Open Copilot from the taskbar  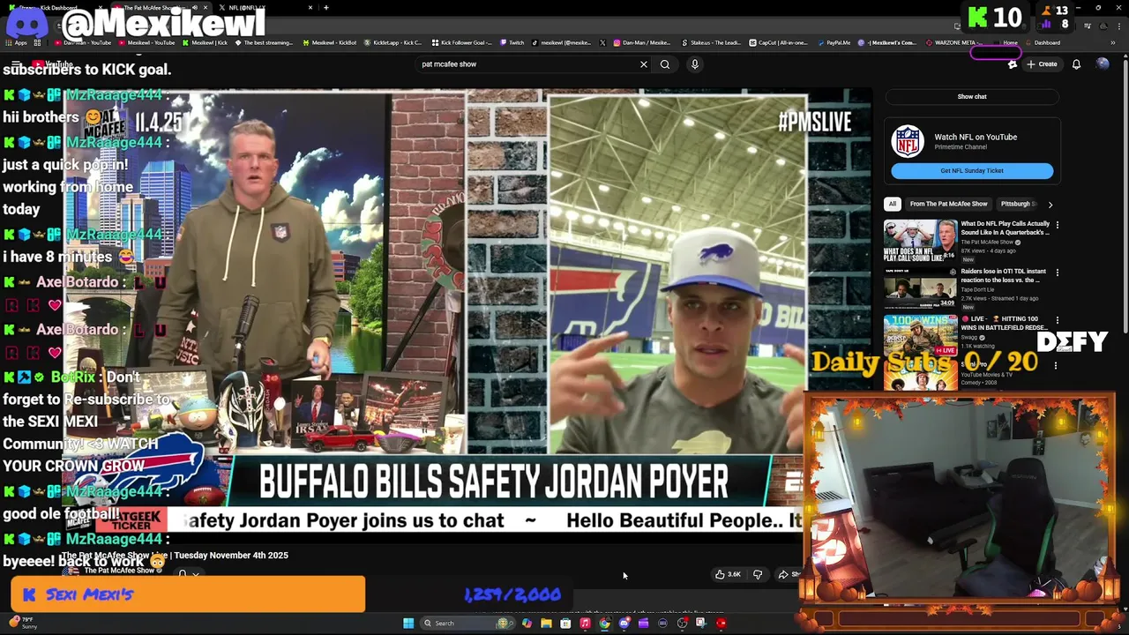[527, 624]
